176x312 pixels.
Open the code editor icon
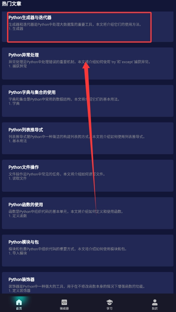point(64,302)
